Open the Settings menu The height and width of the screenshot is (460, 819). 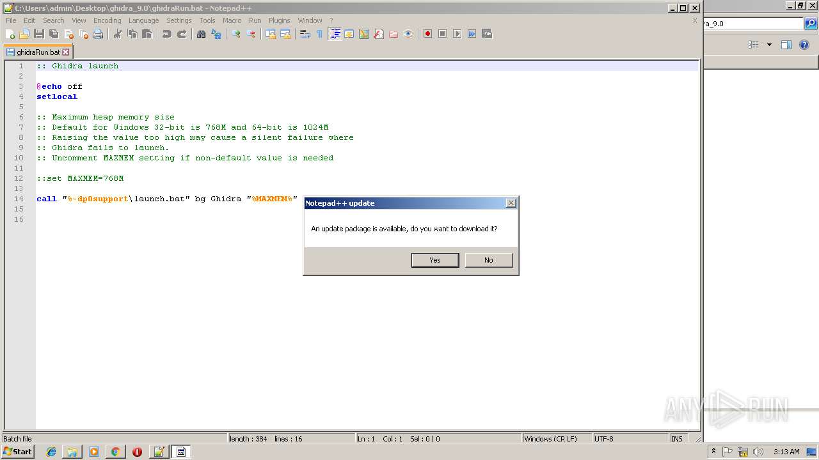coord(179,20)
